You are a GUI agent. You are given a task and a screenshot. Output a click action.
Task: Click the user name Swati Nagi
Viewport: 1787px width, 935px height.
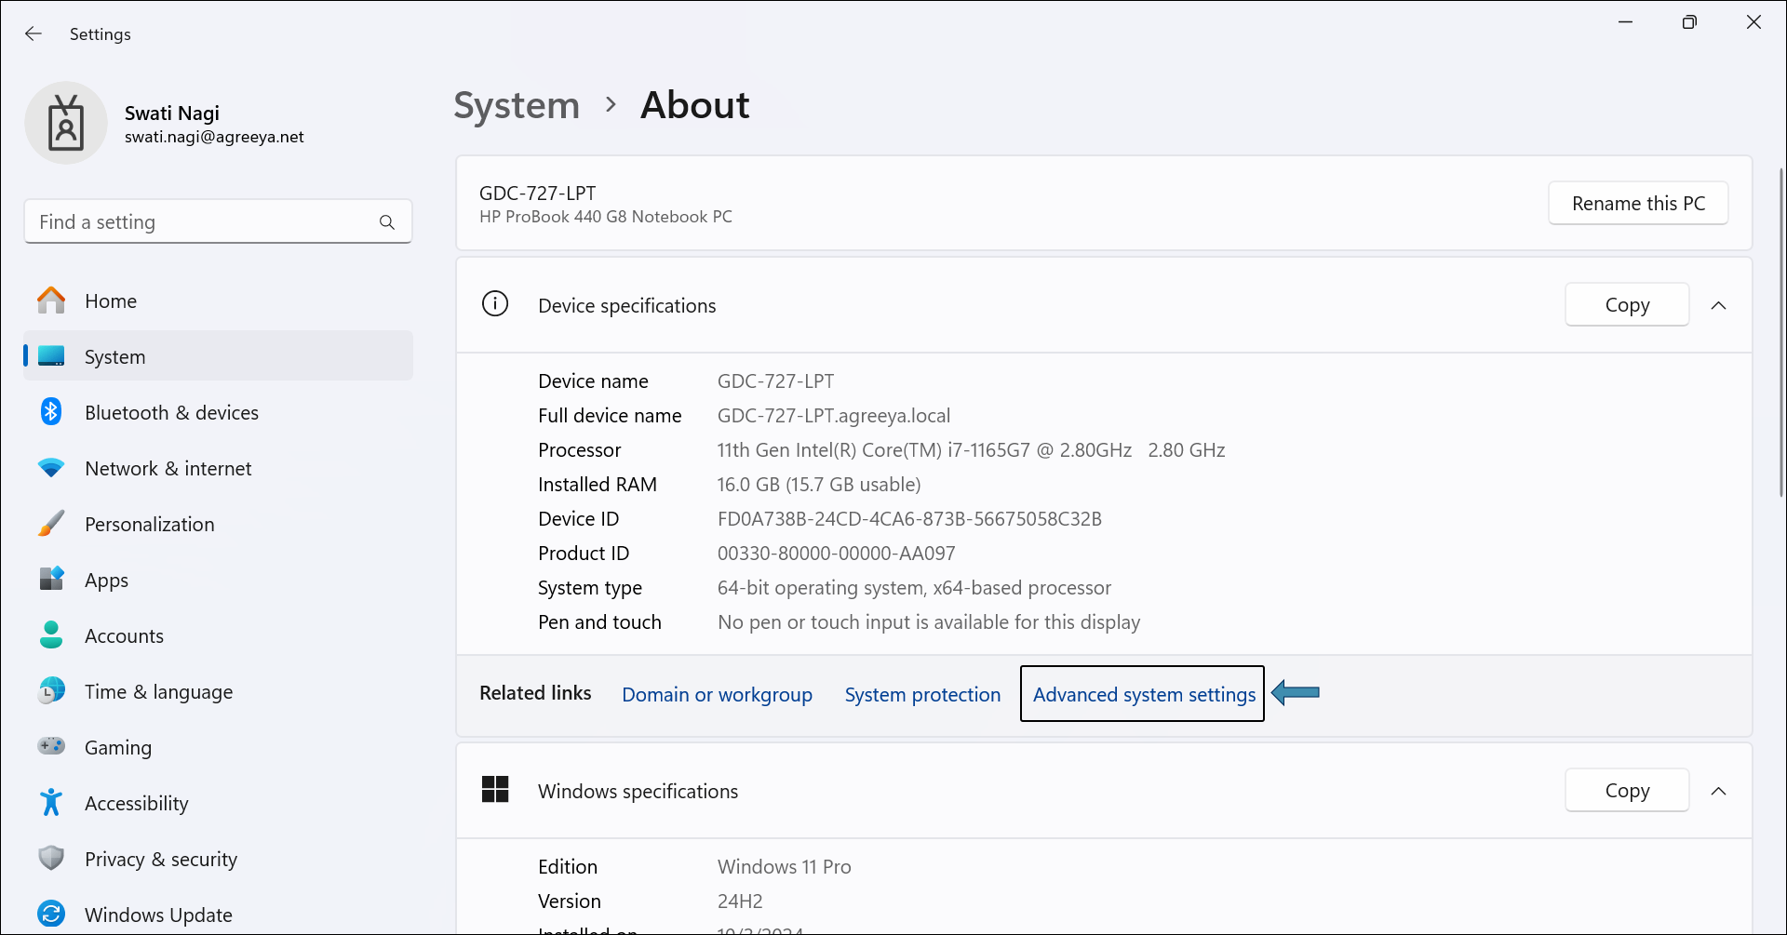click(x=172, y=113)
